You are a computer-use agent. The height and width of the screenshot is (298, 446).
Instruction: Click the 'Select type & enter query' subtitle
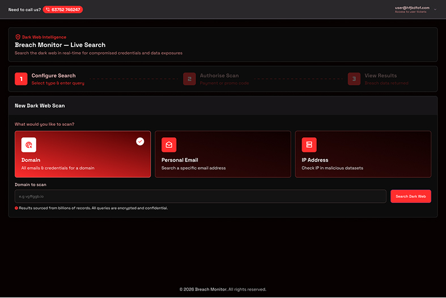point(58,83)
